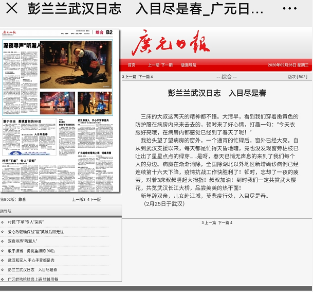Open 敢于担当 勇挑重担的90后 article
The height and width of the screenshot is (292, 313).
coord(31,251)
